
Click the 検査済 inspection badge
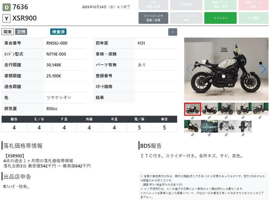point(58,32)
